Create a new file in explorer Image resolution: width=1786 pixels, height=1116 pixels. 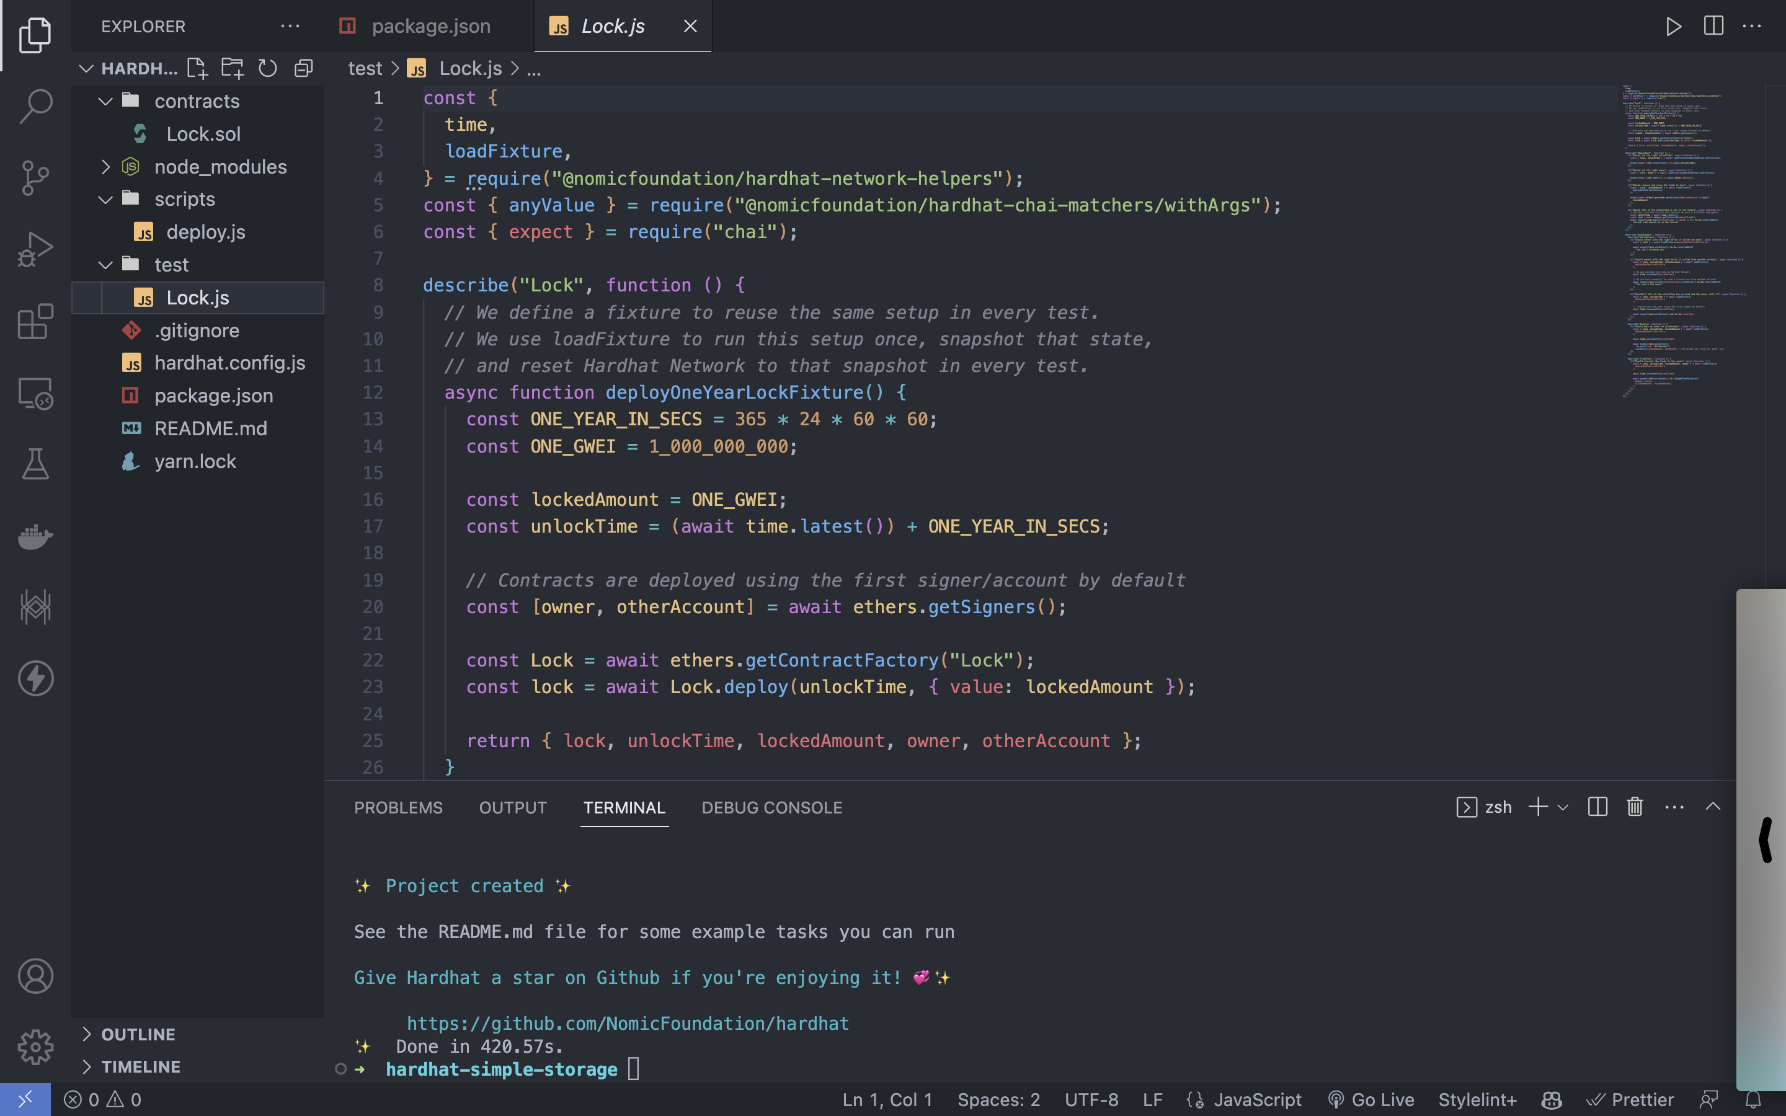click(197, 69)
